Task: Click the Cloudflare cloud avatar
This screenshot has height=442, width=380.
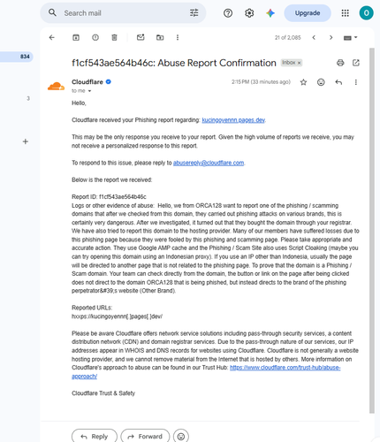Action: pos(56,87)
